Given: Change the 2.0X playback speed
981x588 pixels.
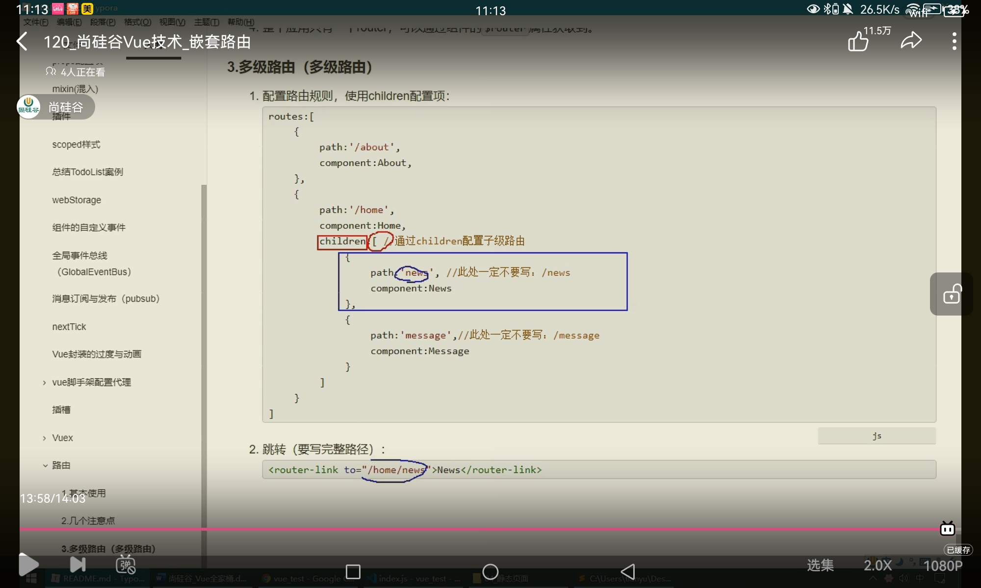Looking at the screenshot, I should (x=878, y=565).
